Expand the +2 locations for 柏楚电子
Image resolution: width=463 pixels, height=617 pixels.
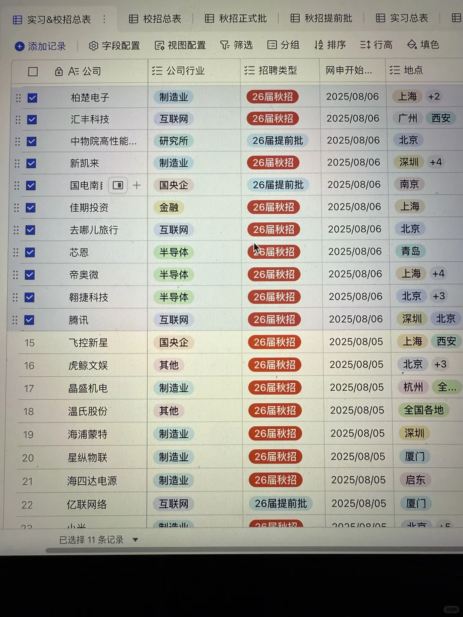pos(434,96)
